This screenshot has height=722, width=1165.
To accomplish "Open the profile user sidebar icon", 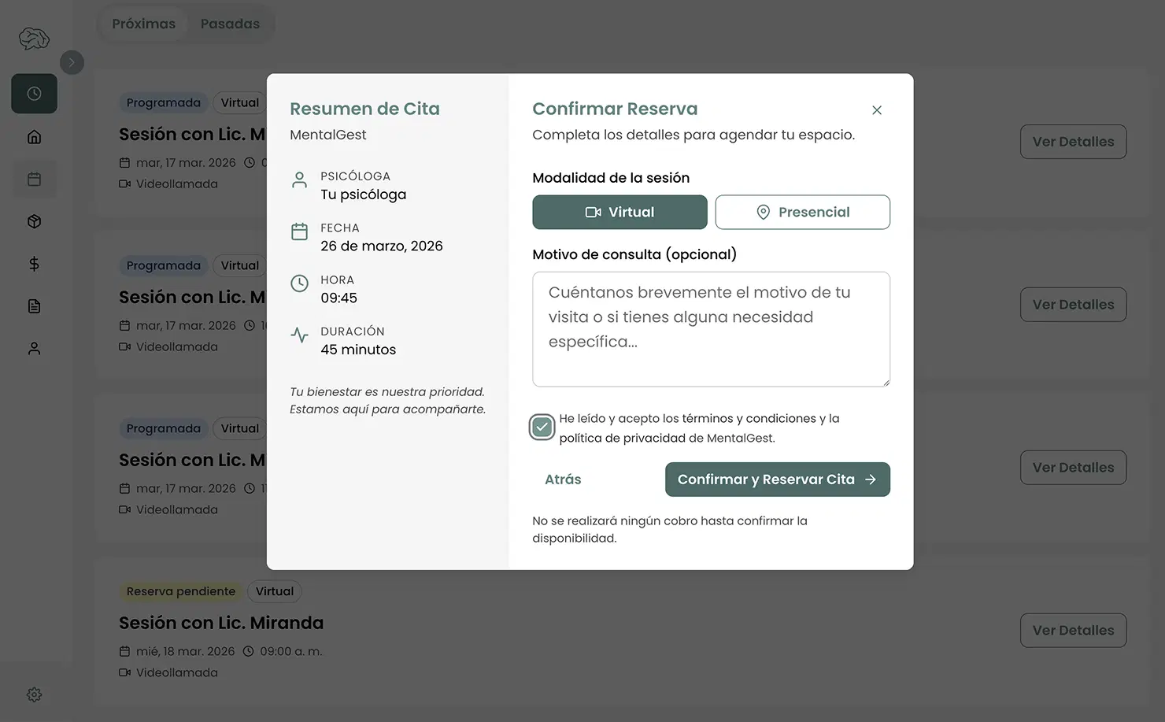I will coord(34,349).
